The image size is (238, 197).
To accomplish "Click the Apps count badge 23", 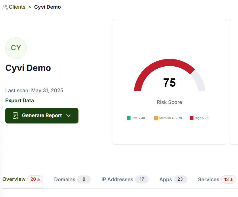I will click(181, 179).
